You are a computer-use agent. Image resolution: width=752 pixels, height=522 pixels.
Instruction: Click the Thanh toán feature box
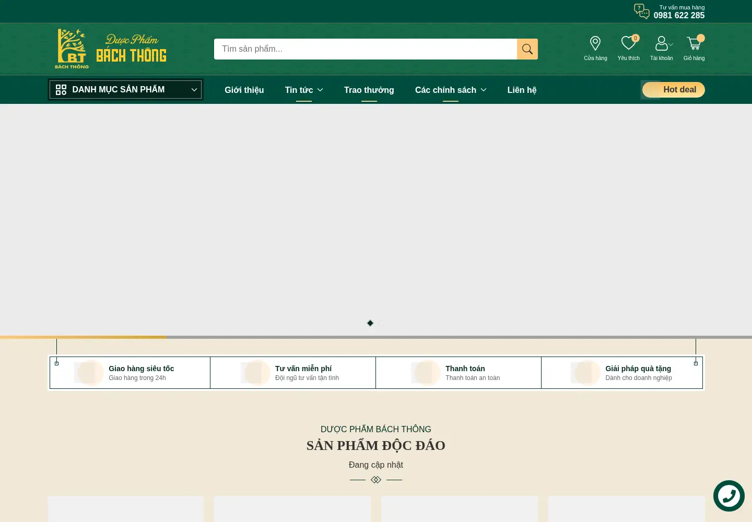pos(459,373)
